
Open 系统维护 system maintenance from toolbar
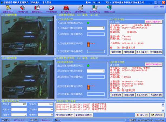coord(22,9)
